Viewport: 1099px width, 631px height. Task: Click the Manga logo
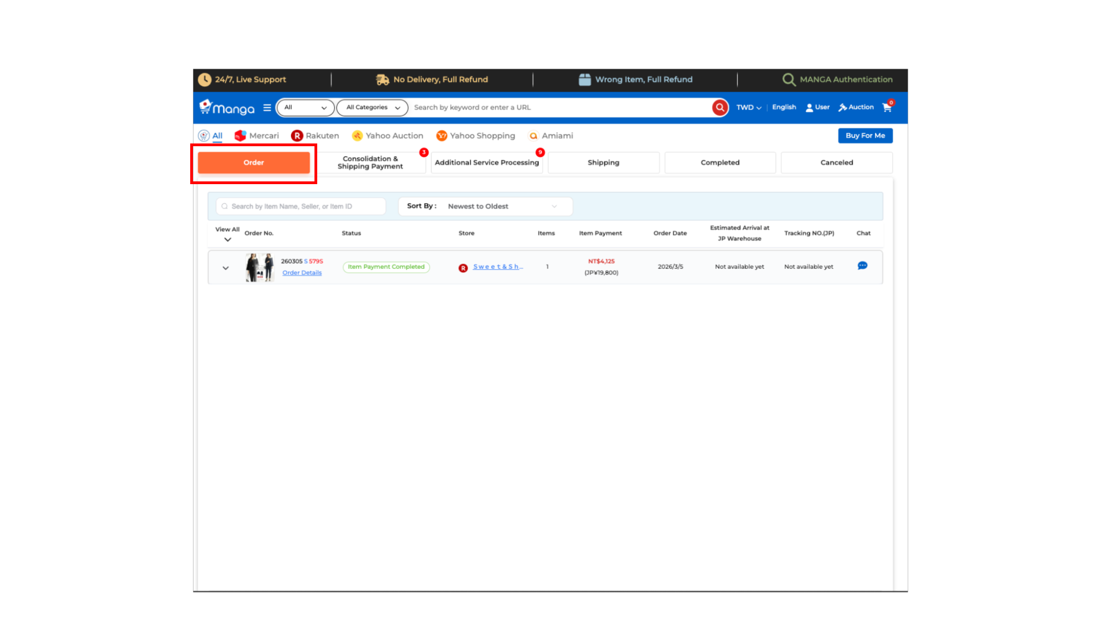[228, 108]
